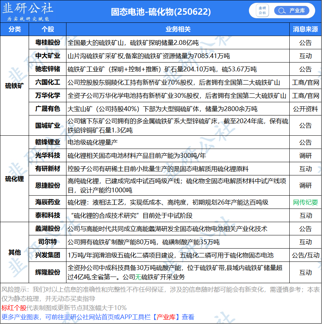Select stock 兴发集团
The image size is (322, 324).
(48, 255)
